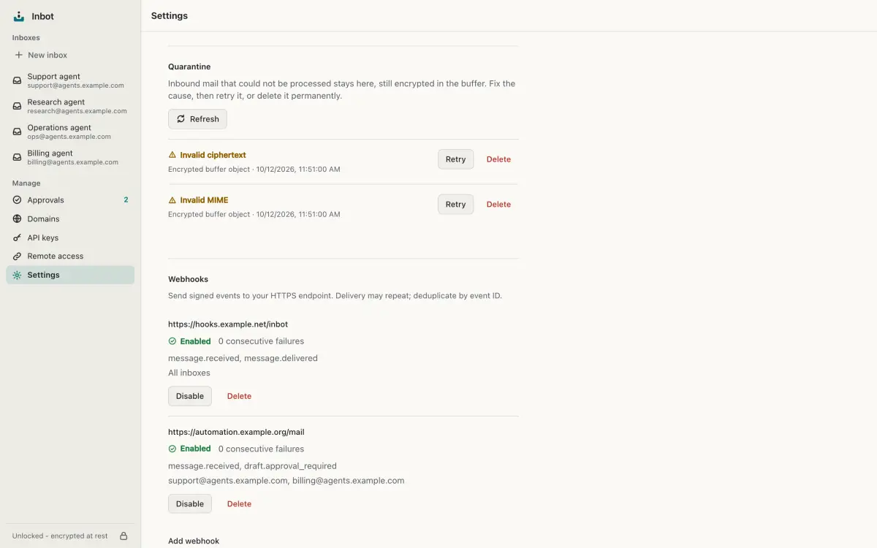Click the Domains globe icon
The width and height of the screenshot is (877, 548).
(x=18, y=219)
